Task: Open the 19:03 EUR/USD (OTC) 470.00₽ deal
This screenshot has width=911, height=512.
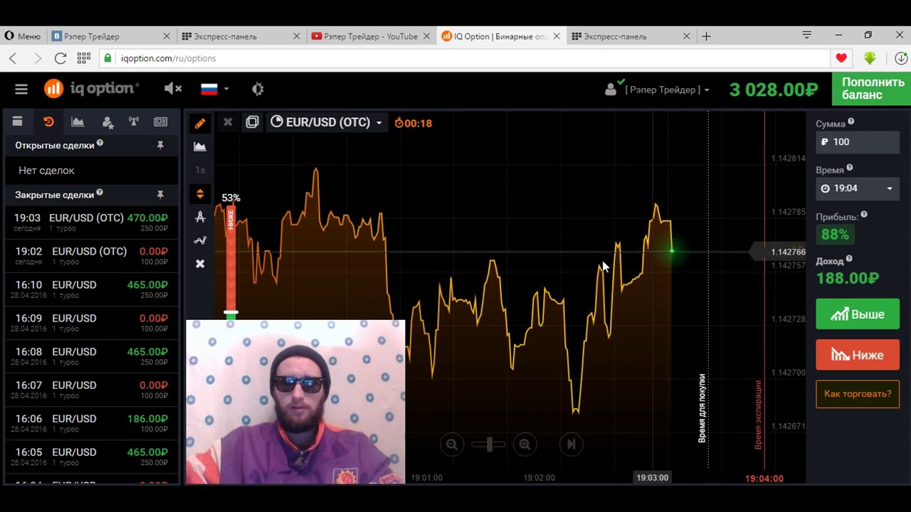Action: 91,222
